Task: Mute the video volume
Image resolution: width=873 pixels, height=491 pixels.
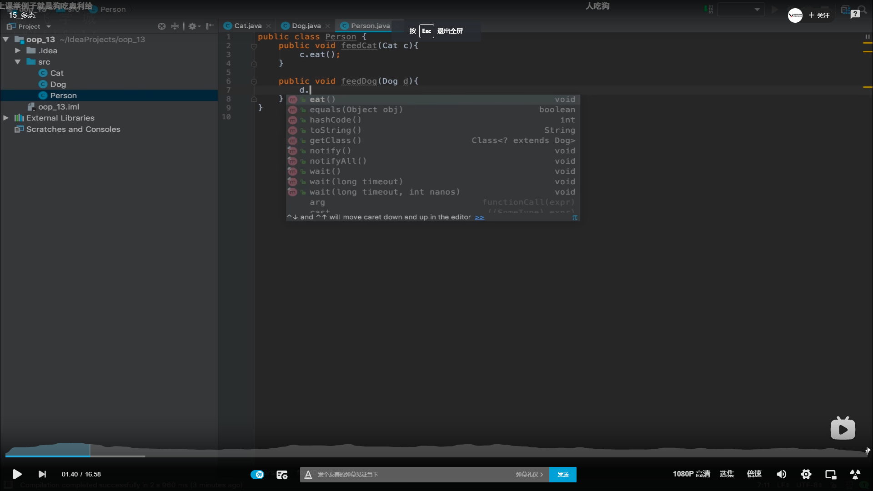Action: pyautogui.click(x=781, y=474)
